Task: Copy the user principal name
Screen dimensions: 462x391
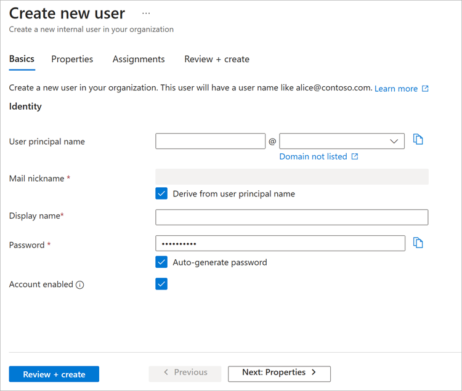Action: pyautogui.click(x=418, y=140)
